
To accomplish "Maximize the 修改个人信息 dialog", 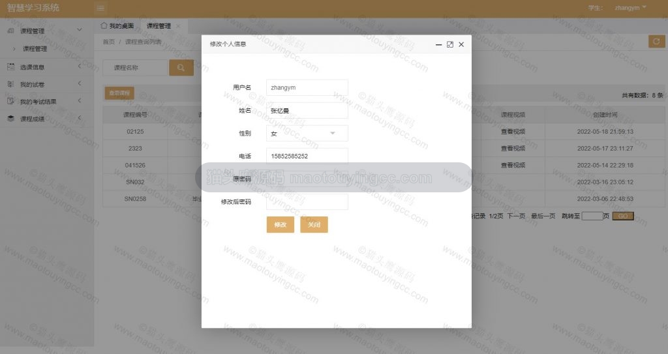I will click(x=450, y=44).
